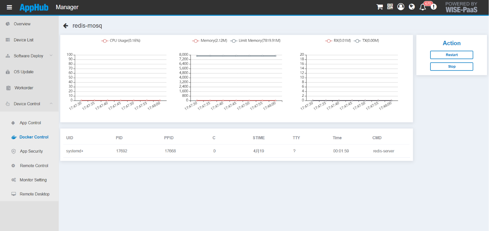Open the Device List menu item
This screenshot has height=231, width=489.
(23, 40)
